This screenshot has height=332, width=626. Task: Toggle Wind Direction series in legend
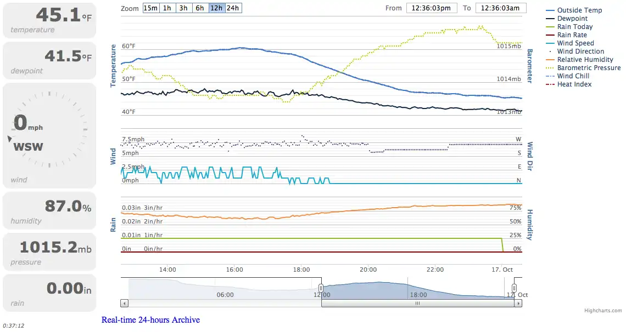click(575, 51)
